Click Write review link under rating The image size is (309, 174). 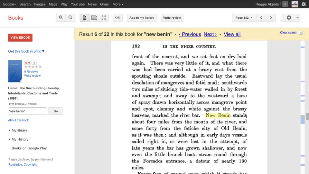(x=32, y=76)
